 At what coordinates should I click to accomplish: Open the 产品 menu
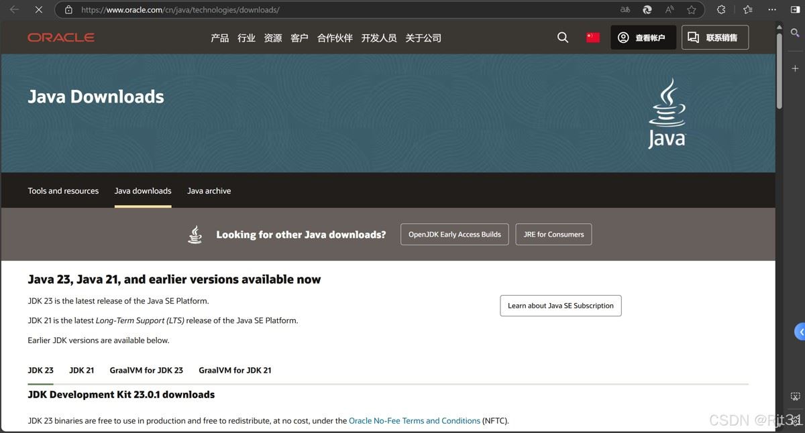(x=219, y=38)
